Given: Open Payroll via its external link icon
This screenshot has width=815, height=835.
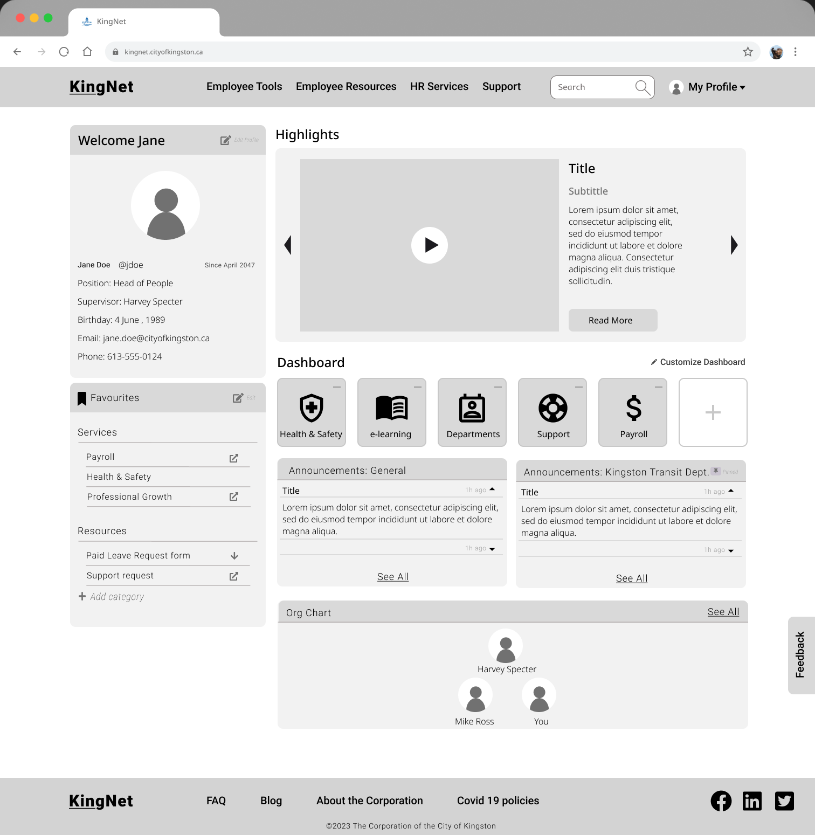Looking at the screenshot, I should coord(234,457).
